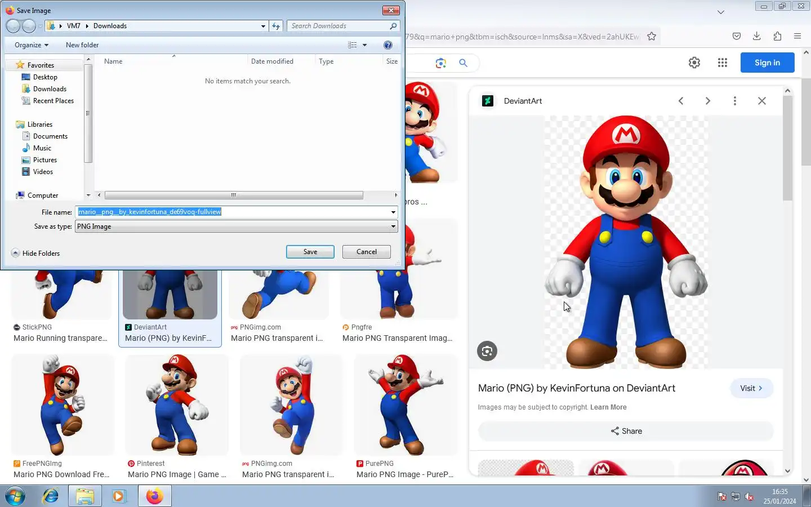Screen dimensions: 811x507
Task: Select Libraries in navigation pane
Action: [40, 124]
